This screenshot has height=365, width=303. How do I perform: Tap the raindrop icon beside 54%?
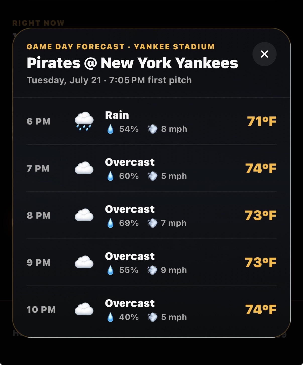coord(110,129)
